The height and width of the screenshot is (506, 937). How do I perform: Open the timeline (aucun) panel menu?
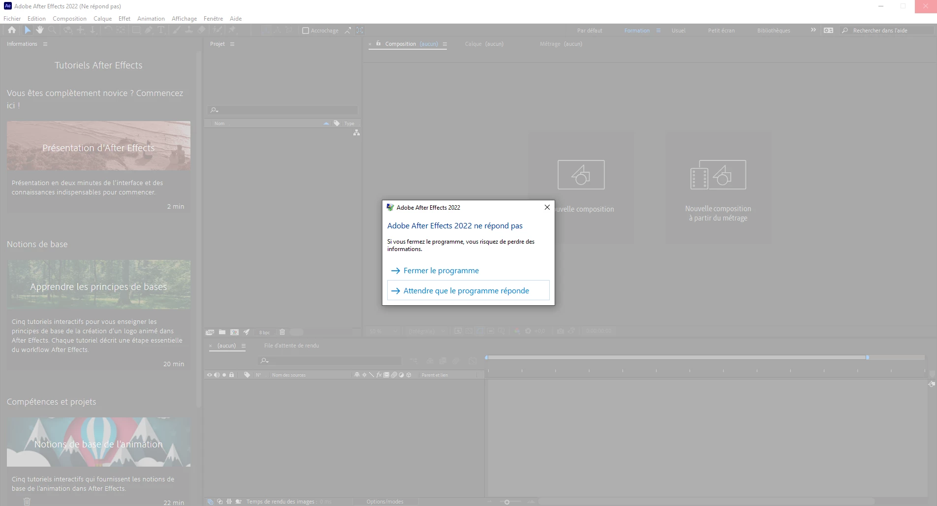[x=244, y=346]
